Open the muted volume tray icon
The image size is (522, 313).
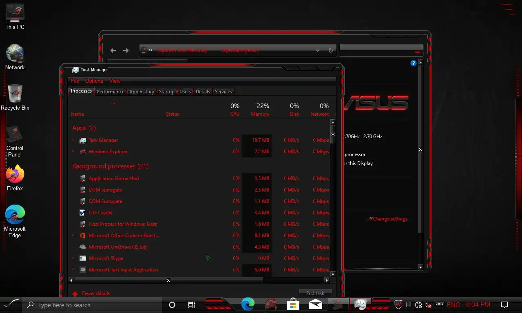pos(428,305)
